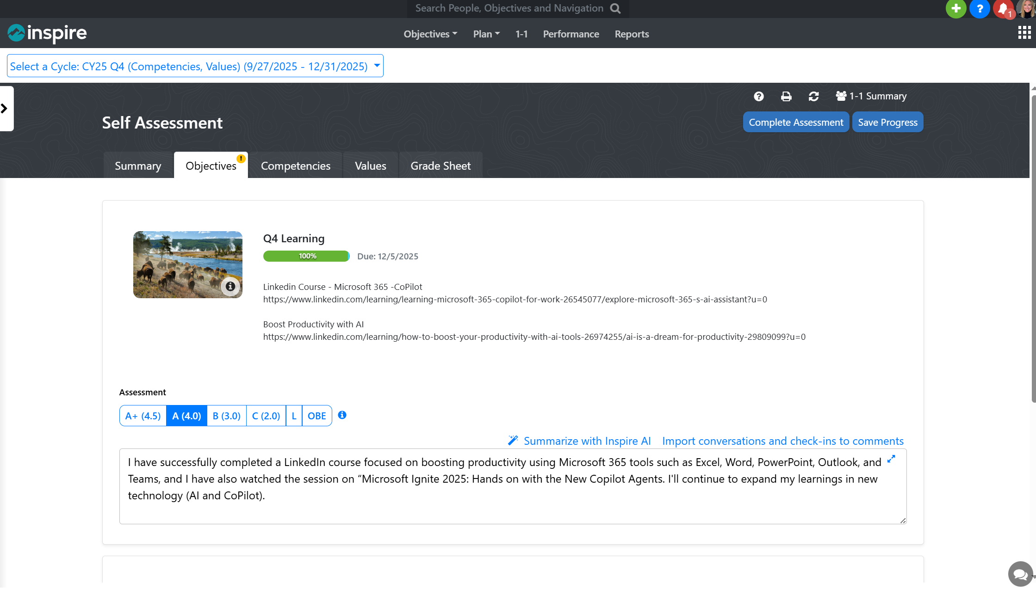Choose the OBE assessment option
Image resolution: width=1036 pixels, height=589 pixels.
(x=316, y=416)
